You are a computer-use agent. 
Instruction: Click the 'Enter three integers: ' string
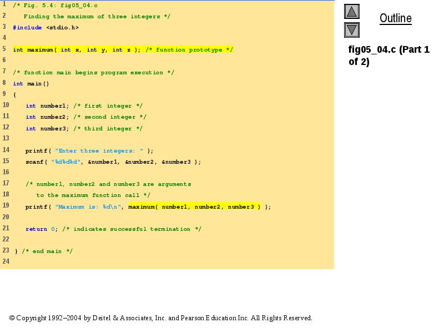99,151
